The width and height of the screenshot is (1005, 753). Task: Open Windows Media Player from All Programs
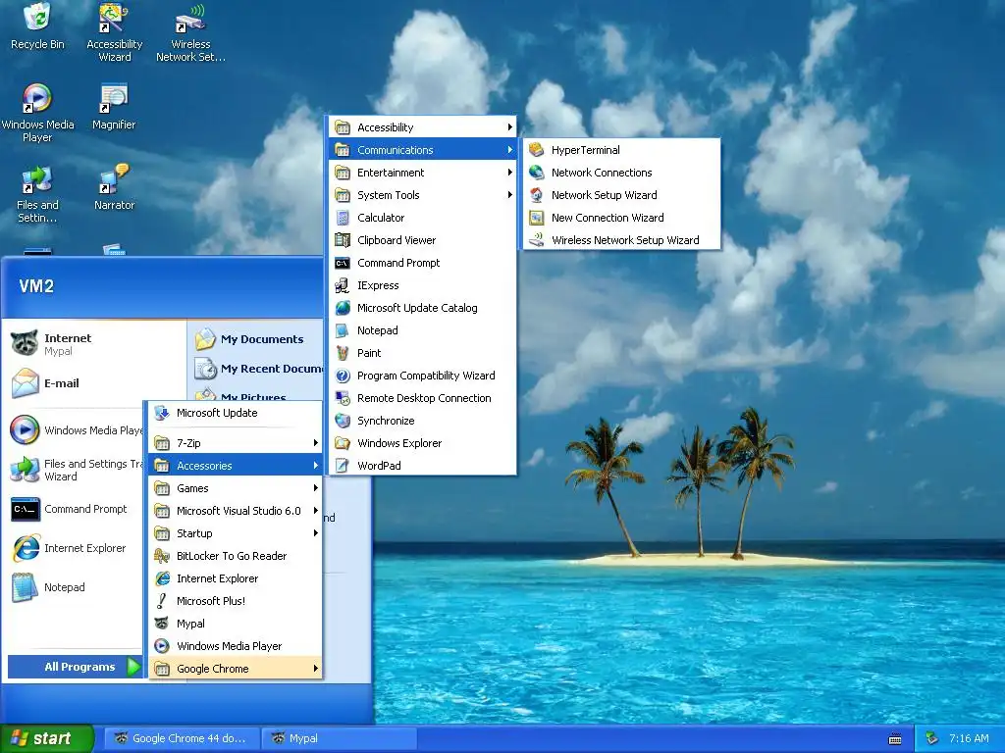(x=236, y=646)
